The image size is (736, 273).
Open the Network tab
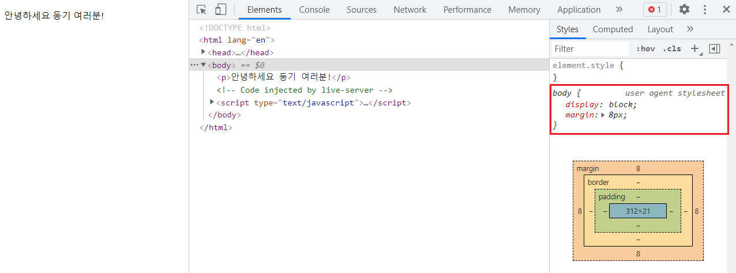point(410,10)
